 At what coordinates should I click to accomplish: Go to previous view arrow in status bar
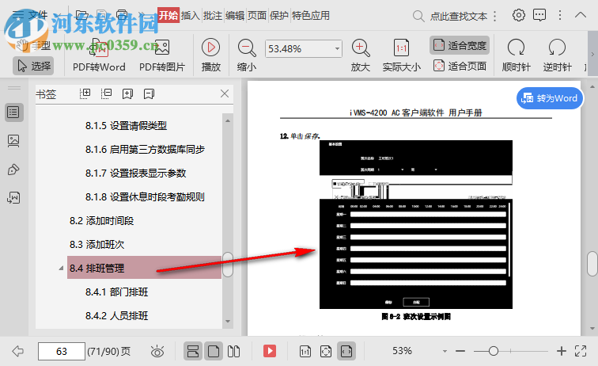click(x=18, y=351)
